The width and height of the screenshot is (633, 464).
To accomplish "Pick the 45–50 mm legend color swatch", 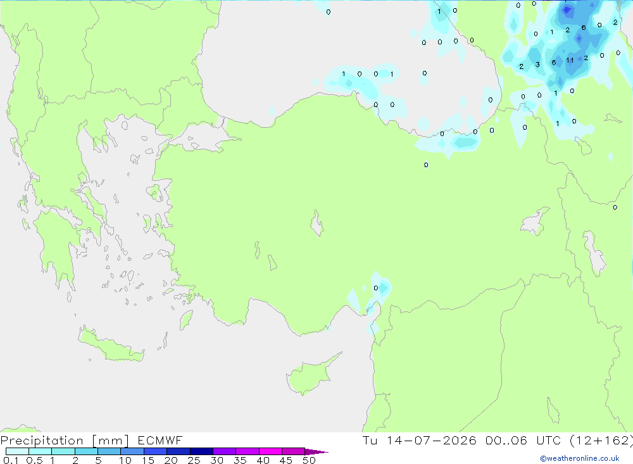I will click(293, 451).
